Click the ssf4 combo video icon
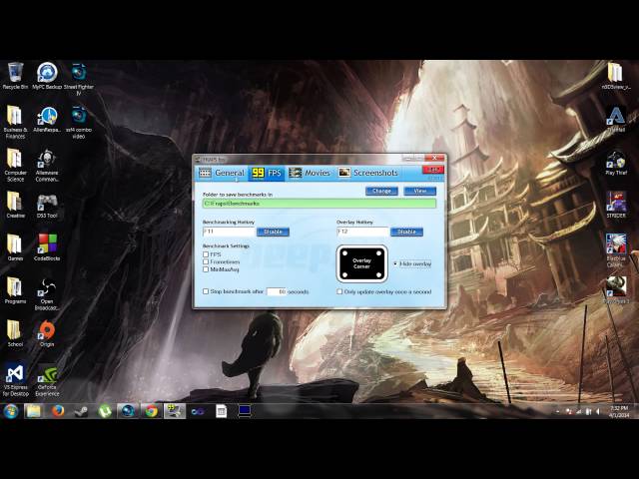 [79, 122]
